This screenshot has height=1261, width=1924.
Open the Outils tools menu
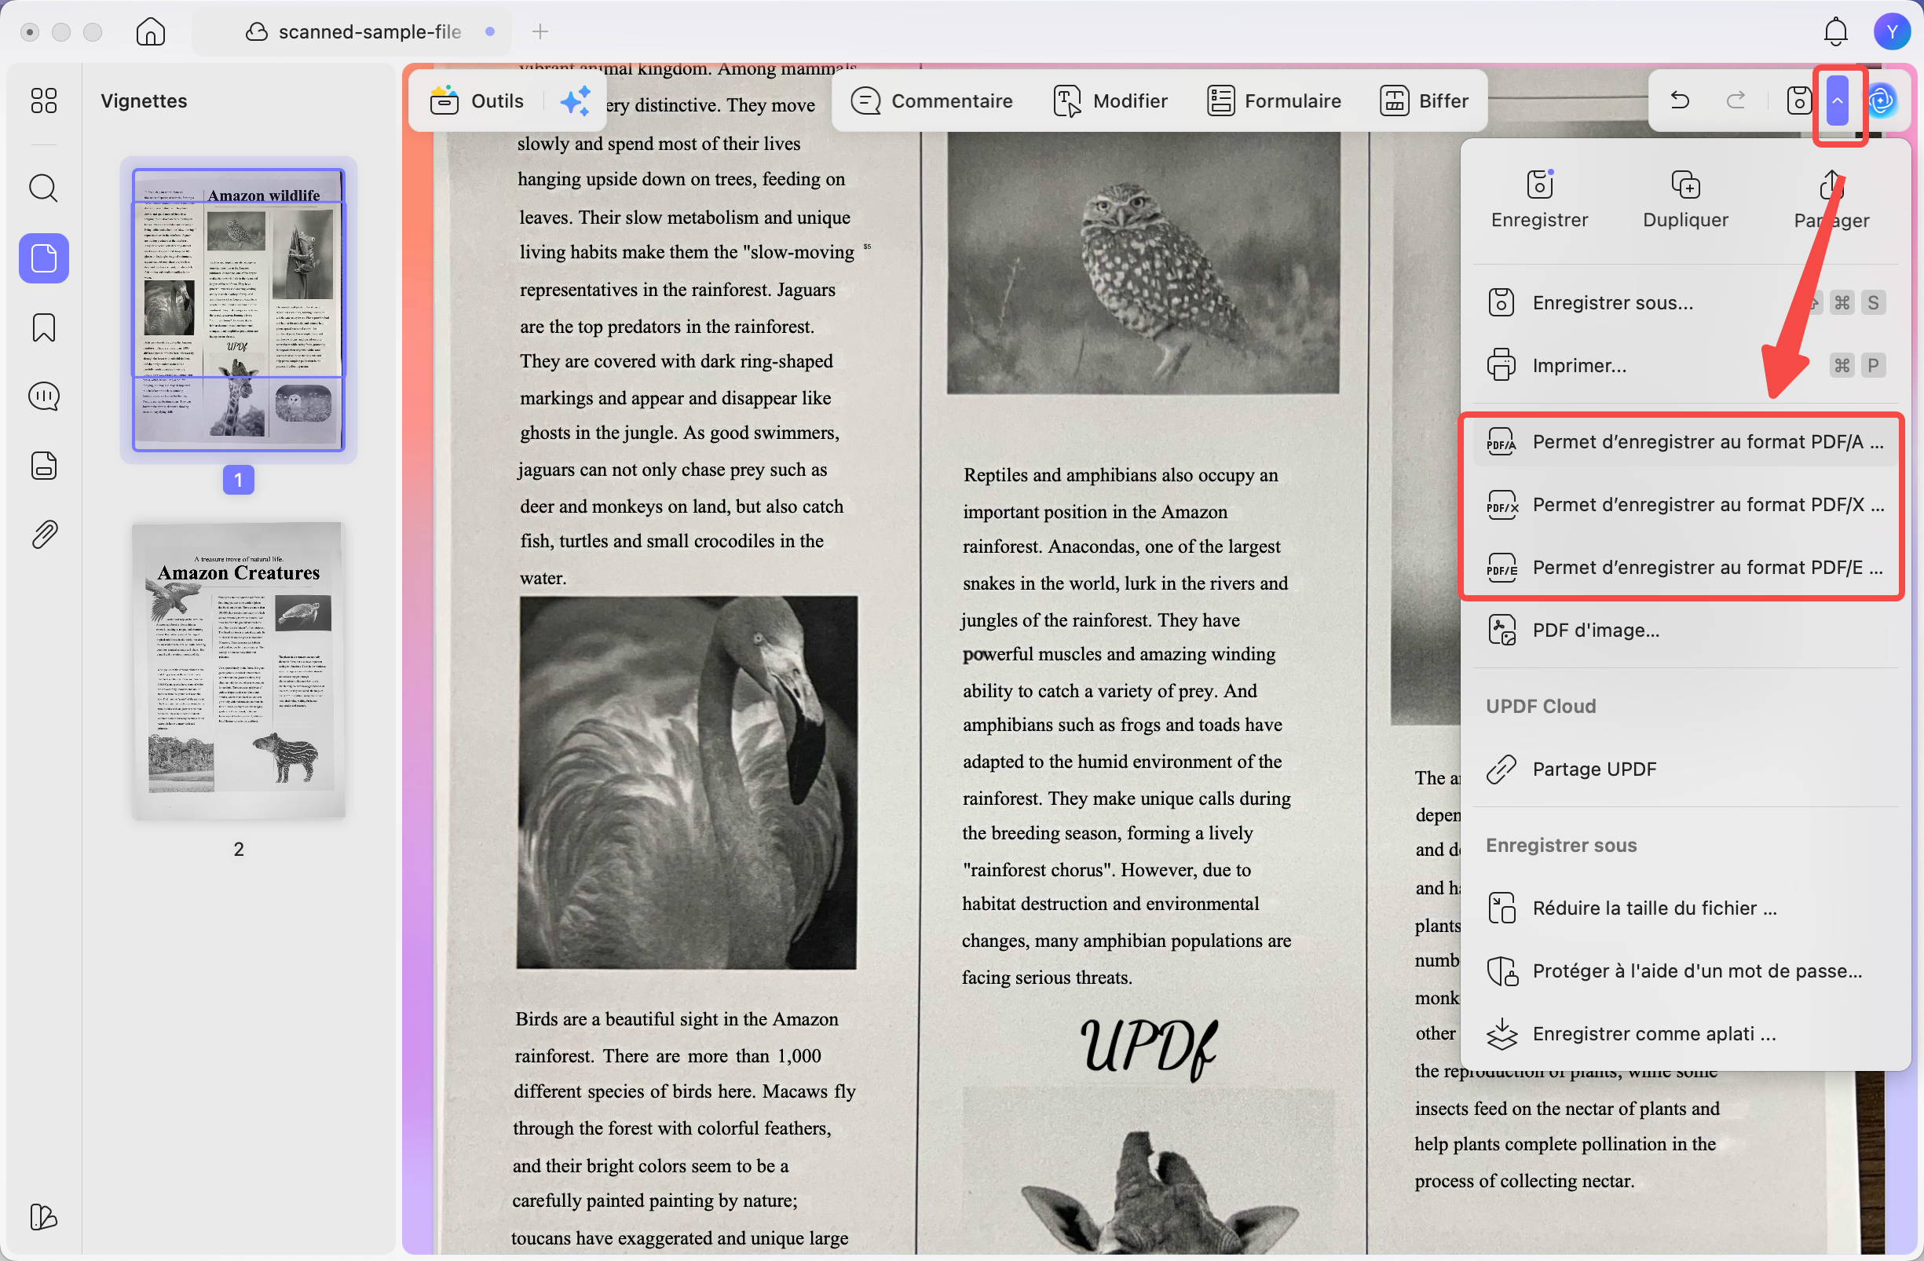[x=477, y=101]
